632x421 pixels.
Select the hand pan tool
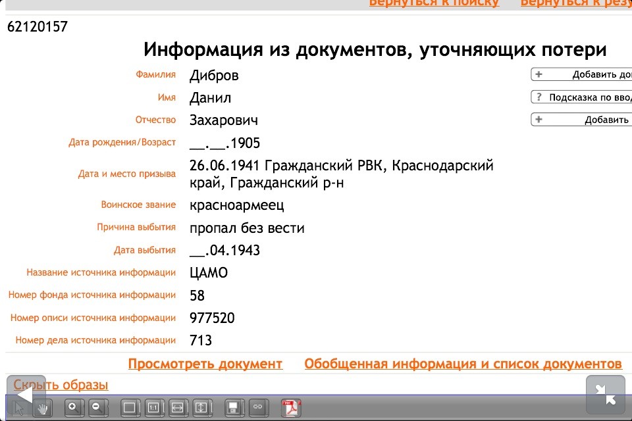pos(43,408)
